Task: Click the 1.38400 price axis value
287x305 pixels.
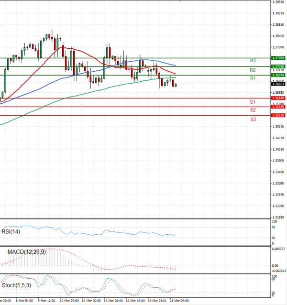Action: click(x=278, y=36)
